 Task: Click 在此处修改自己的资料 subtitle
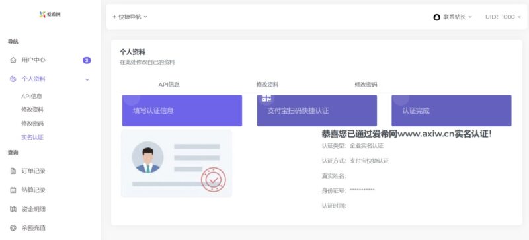click(147, 62)
